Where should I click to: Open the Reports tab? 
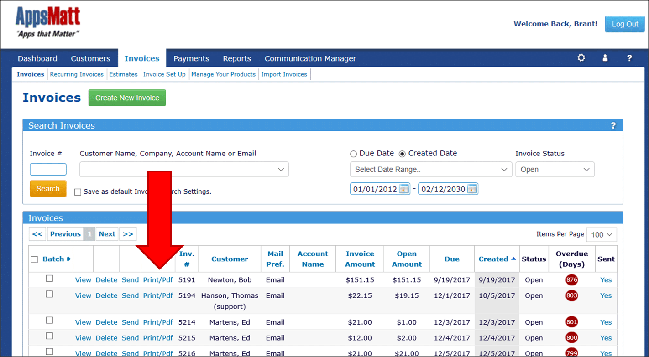(x=237, y=58)
